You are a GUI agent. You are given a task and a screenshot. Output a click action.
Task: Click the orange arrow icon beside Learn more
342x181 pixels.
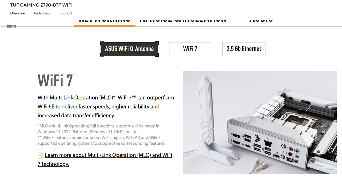click(x=40, y=155)
